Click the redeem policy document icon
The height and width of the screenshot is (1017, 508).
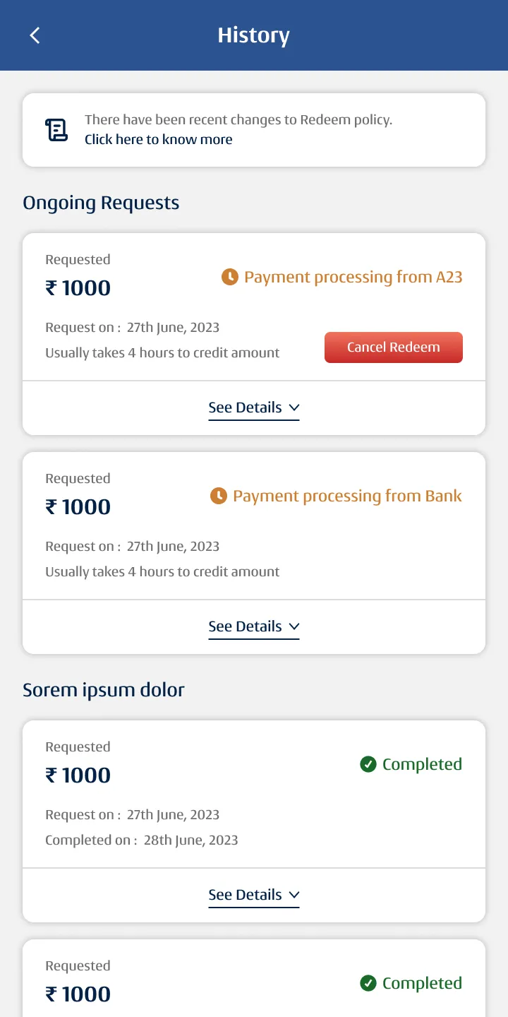pos(56,130)
